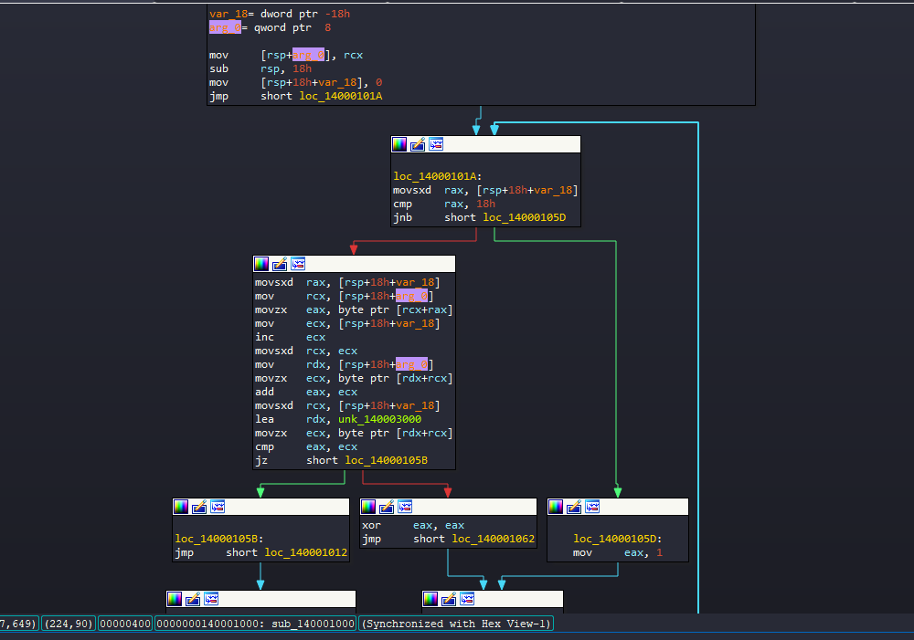The width and height of the screenshot is (914, 640).
Task: Click arg_0 in the 'mov rcx' instruction
Action: [x=411, y=296]
